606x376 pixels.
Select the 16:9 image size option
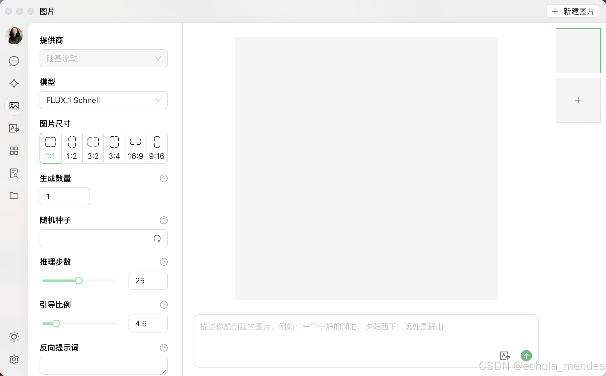[x=136, y=148]
